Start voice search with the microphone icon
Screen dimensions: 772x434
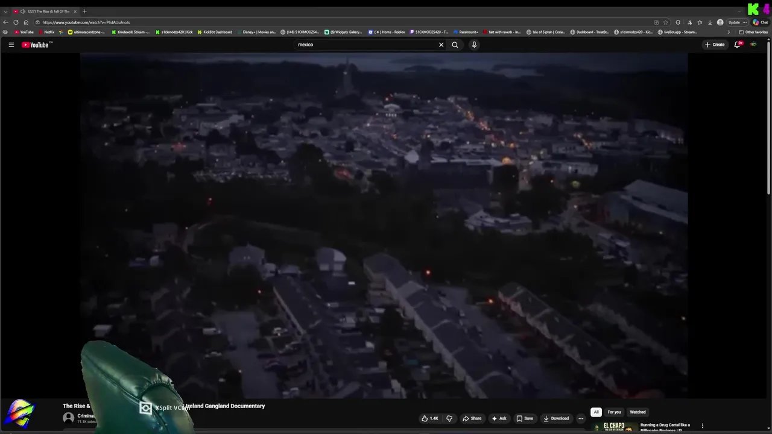pyautogui.click(x=474, y=45)
